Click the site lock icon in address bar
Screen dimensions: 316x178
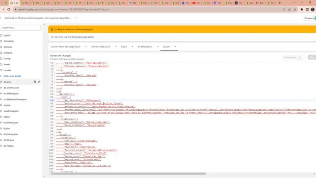15,9
